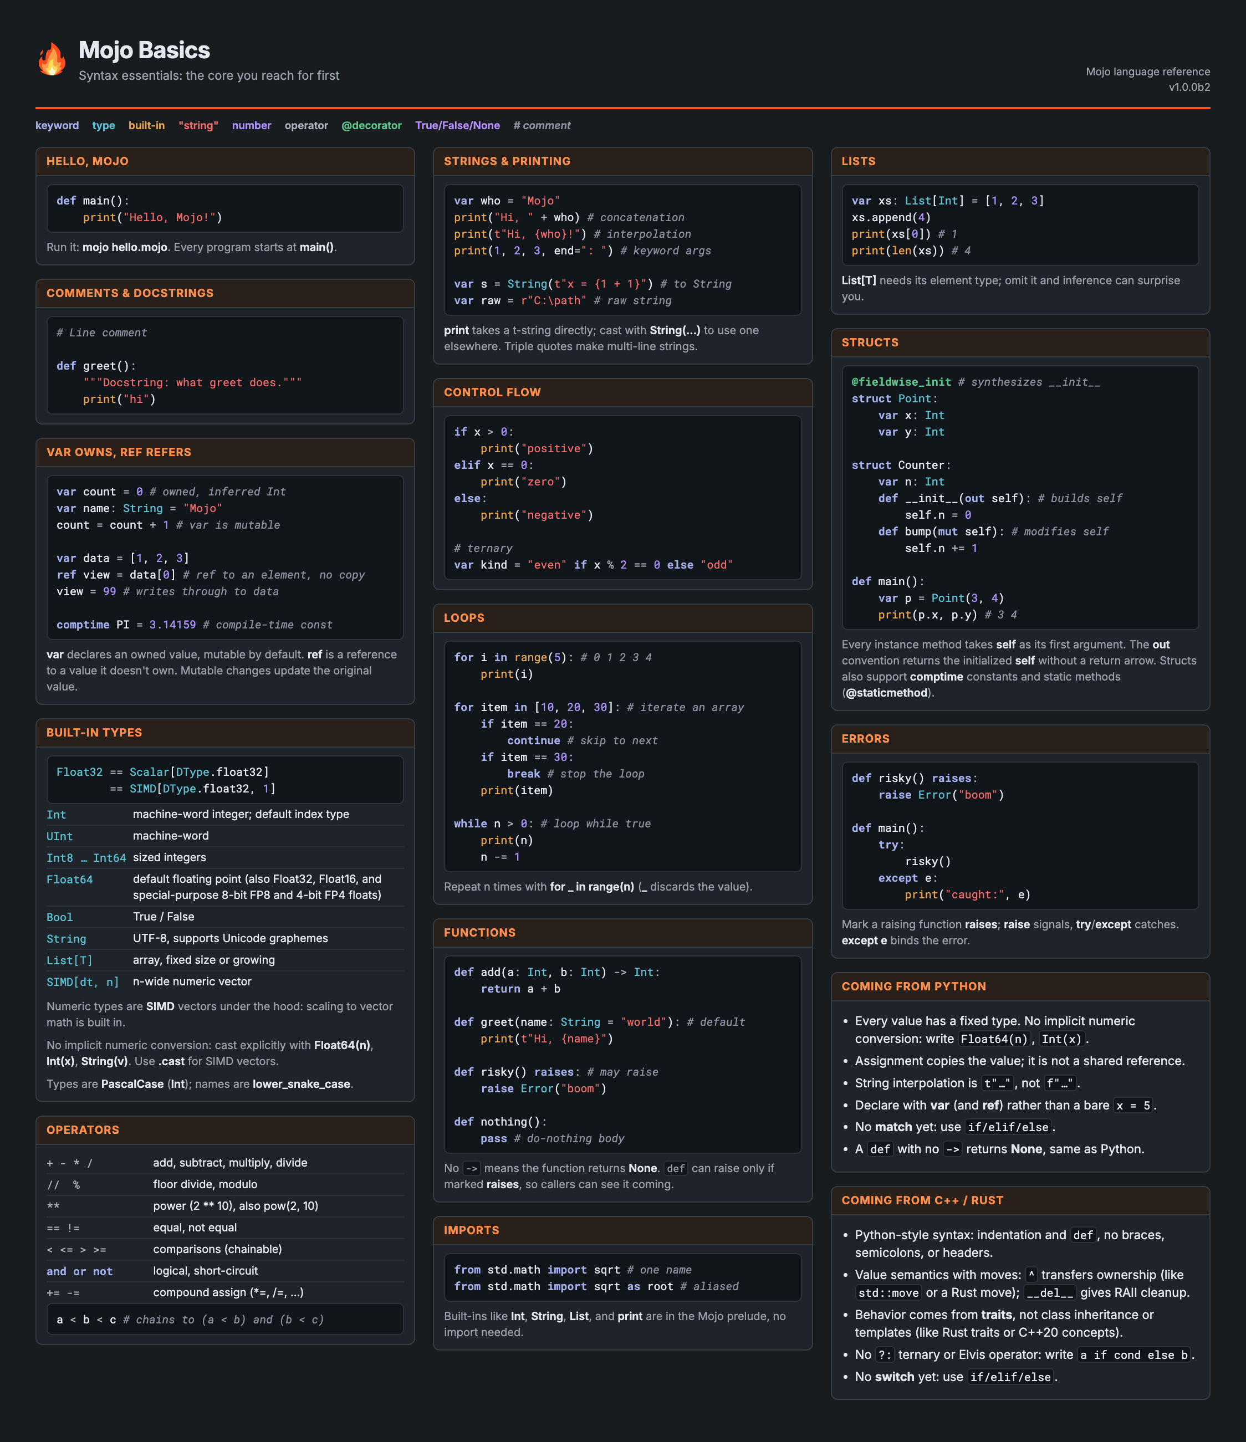This screenshot has width=1246, height=1442.
Task: Click the 'FUNCTIONS' section header
Action: 479,933
